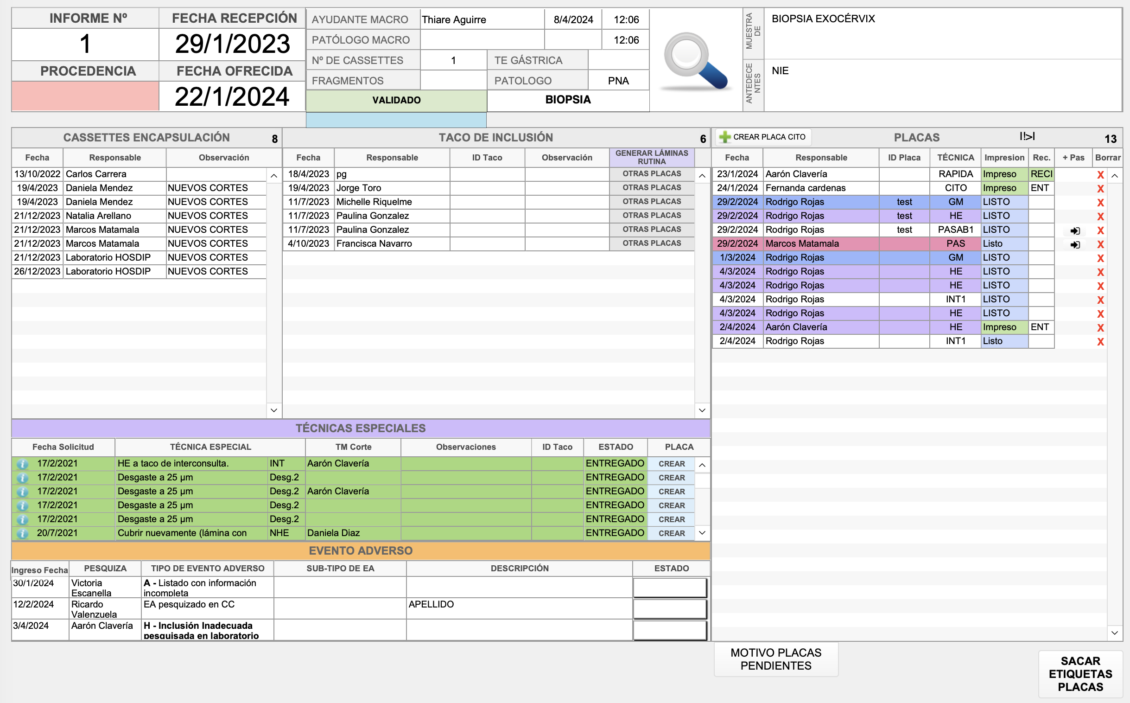
Task: Click the pink Procedencia field
Action: tap(85, 96)
